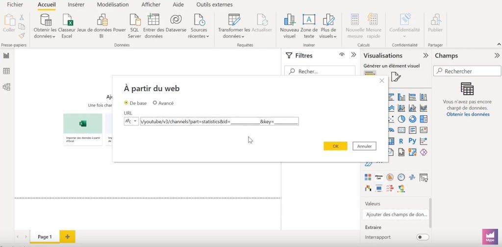
Task: Collapse the Champs pane
Action: (497, 55)
